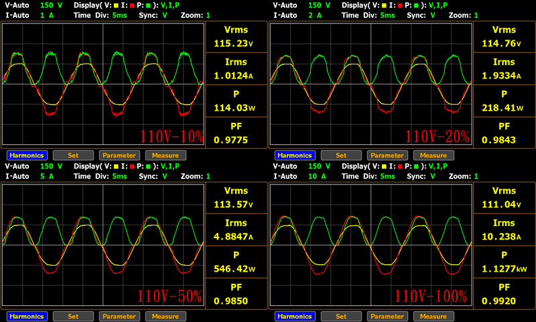Click the waveform plot labeled 110V-100%

pos(371,245)
